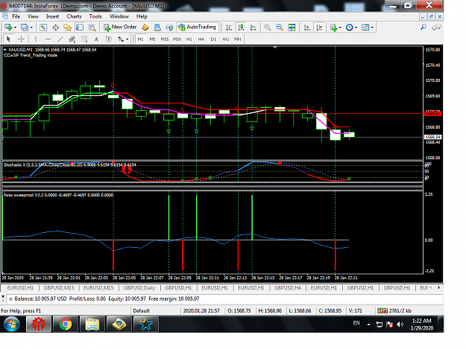
Task: Switch chart to bar chart mode
Action: click(229, 28)
